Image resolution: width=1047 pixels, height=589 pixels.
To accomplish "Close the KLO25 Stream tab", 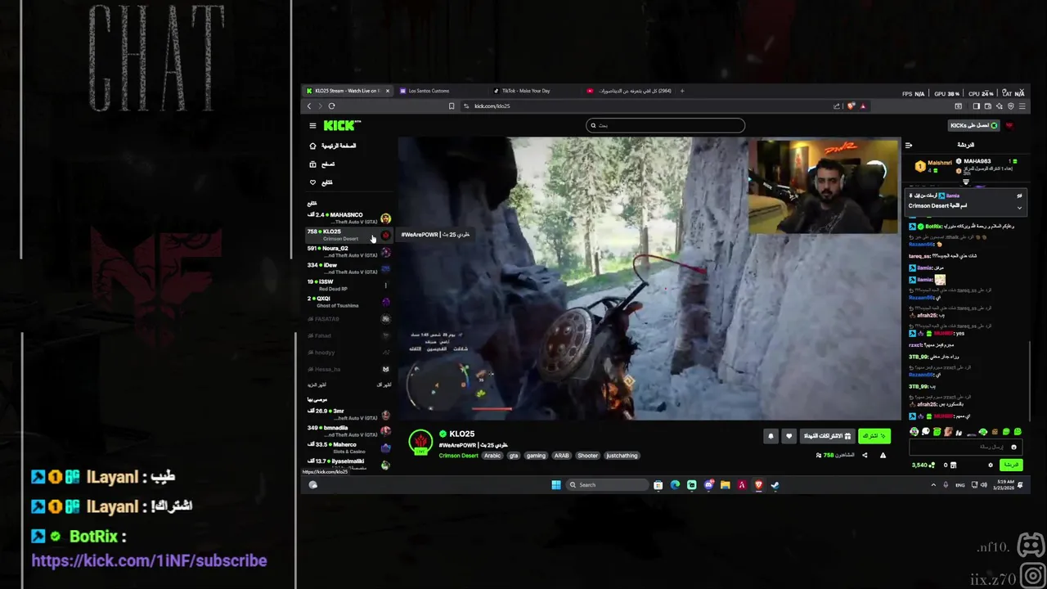I will (388, 91).
